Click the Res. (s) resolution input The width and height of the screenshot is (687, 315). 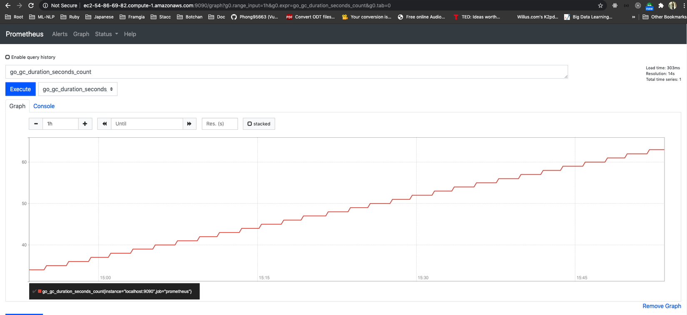[220, 124]
